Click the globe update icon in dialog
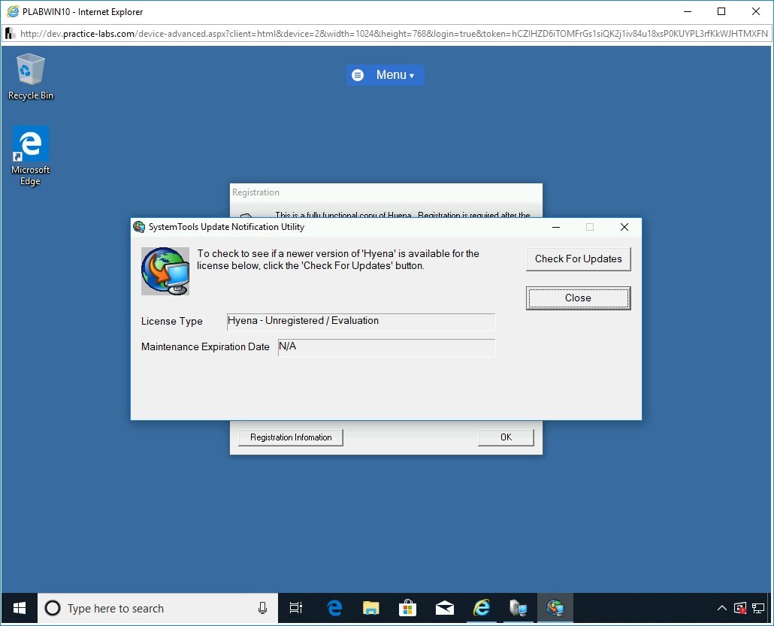The width and height of the screenshot is (774, 626). pos(165,271)
